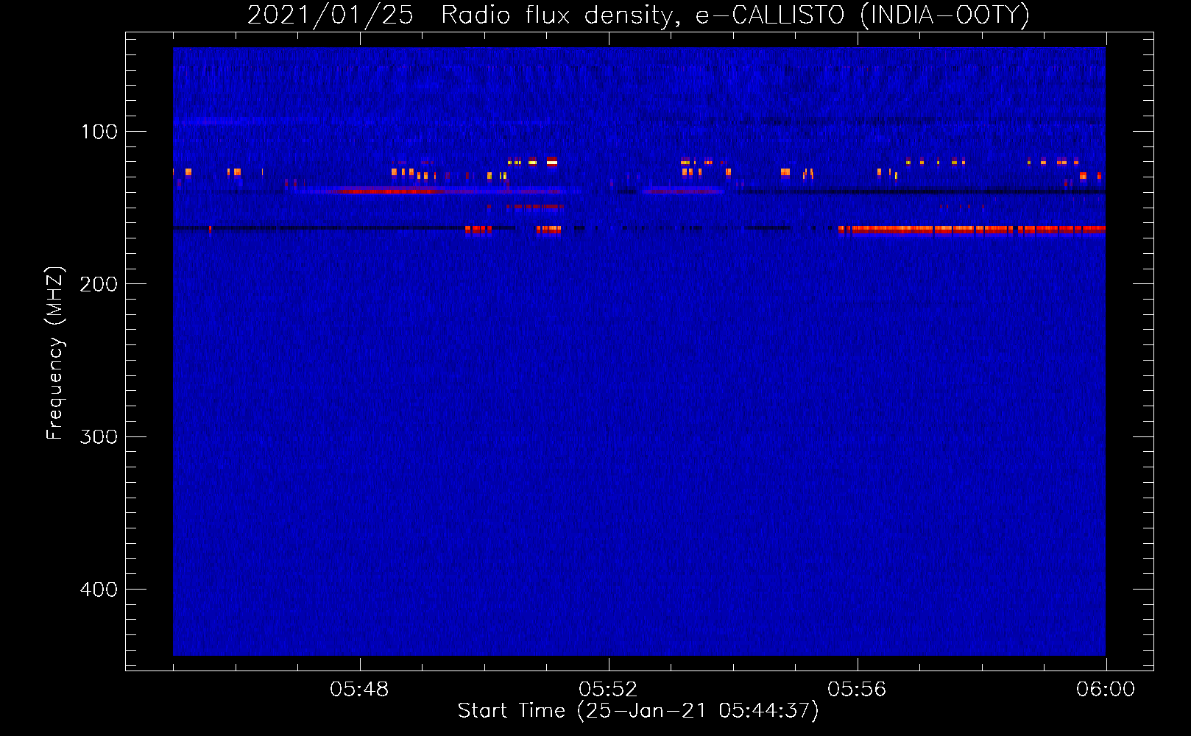The image size is (1191, 736).
Task: Click the '200' frequency tick label
Action: [99, 284]
